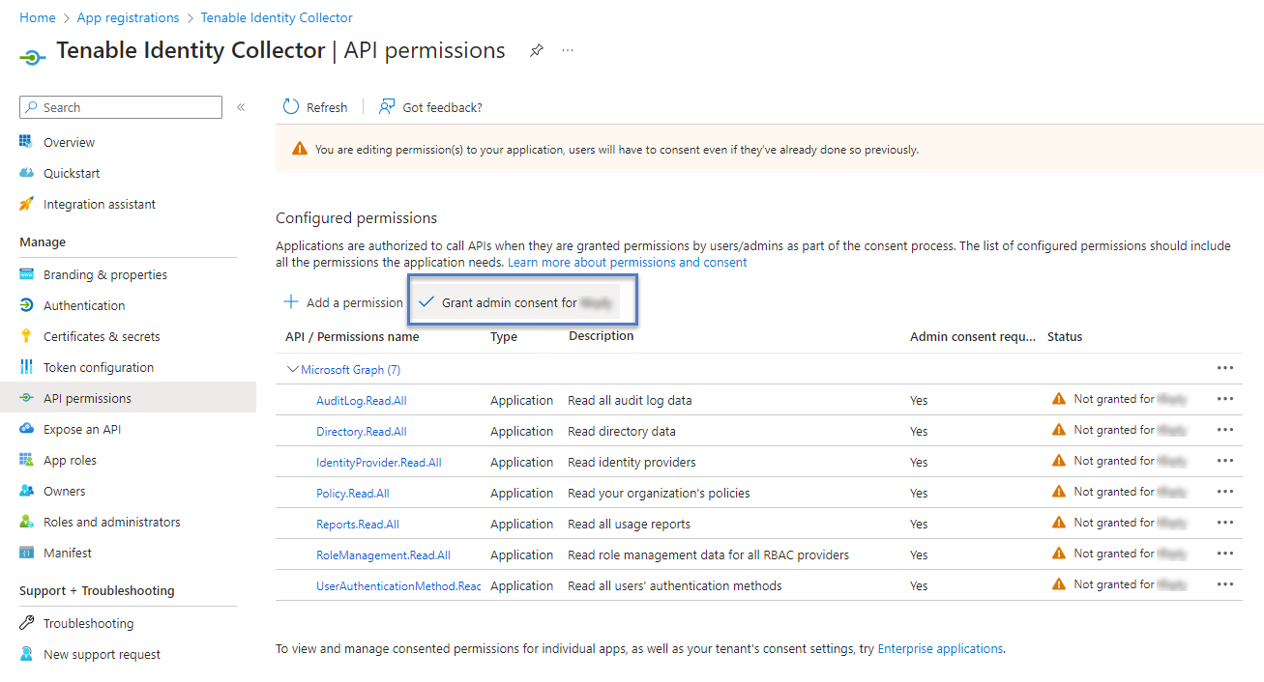Screen dimensions: 1264x682
Task: Click the warning icon in the AuditLog.Read.All row
Action: click(x=1059, y=399)
